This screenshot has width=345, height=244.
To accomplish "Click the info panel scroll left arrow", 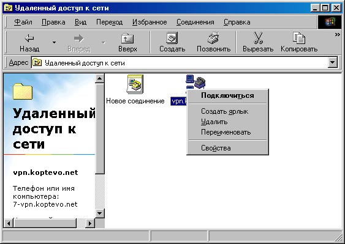I will 9,223.
